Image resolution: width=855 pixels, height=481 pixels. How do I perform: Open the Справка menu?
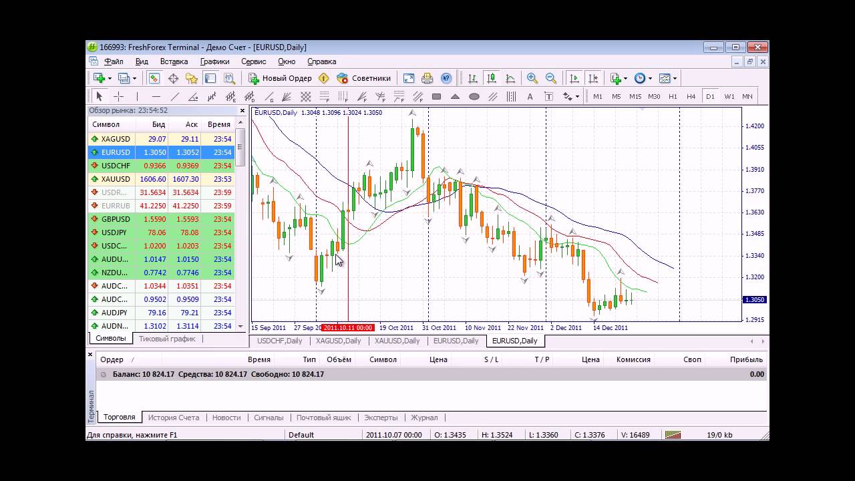tap(321, 61)
